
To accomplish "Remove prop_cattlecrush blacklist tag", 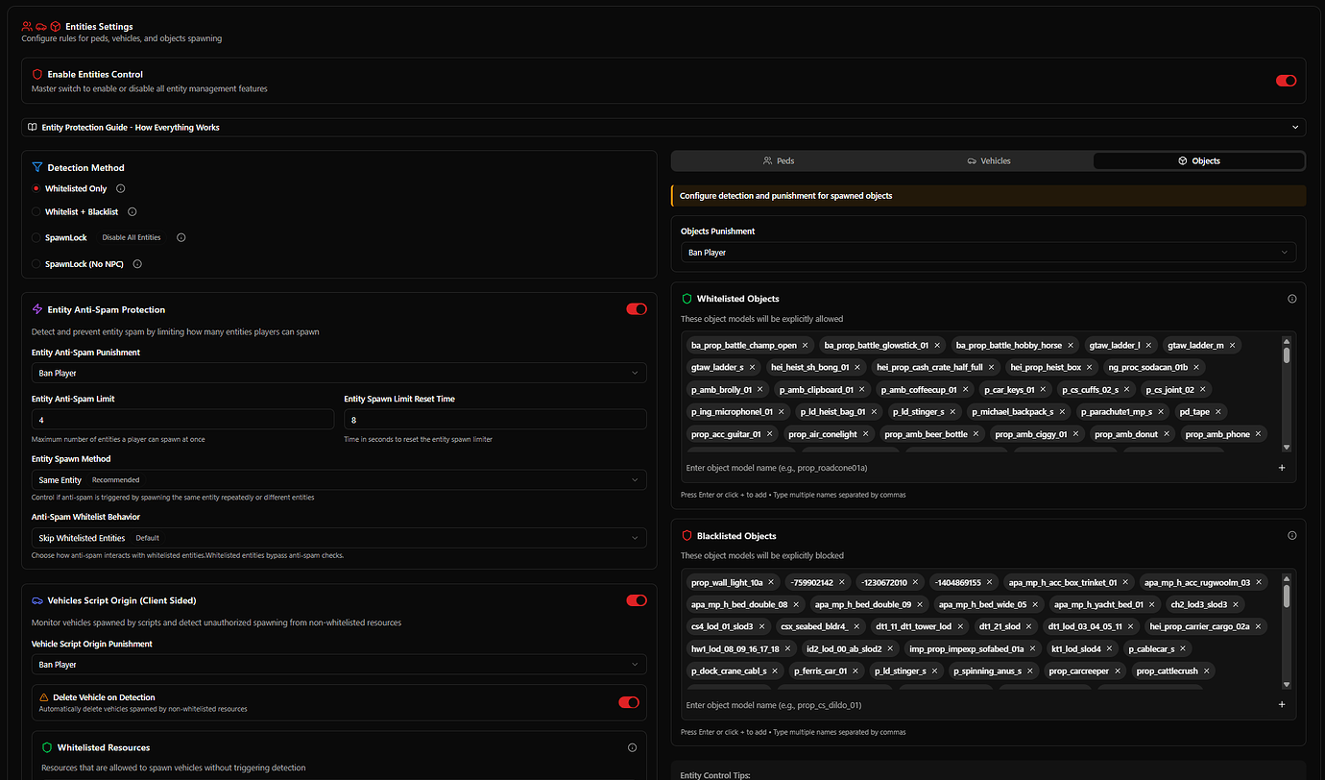I will (1207, 670).
